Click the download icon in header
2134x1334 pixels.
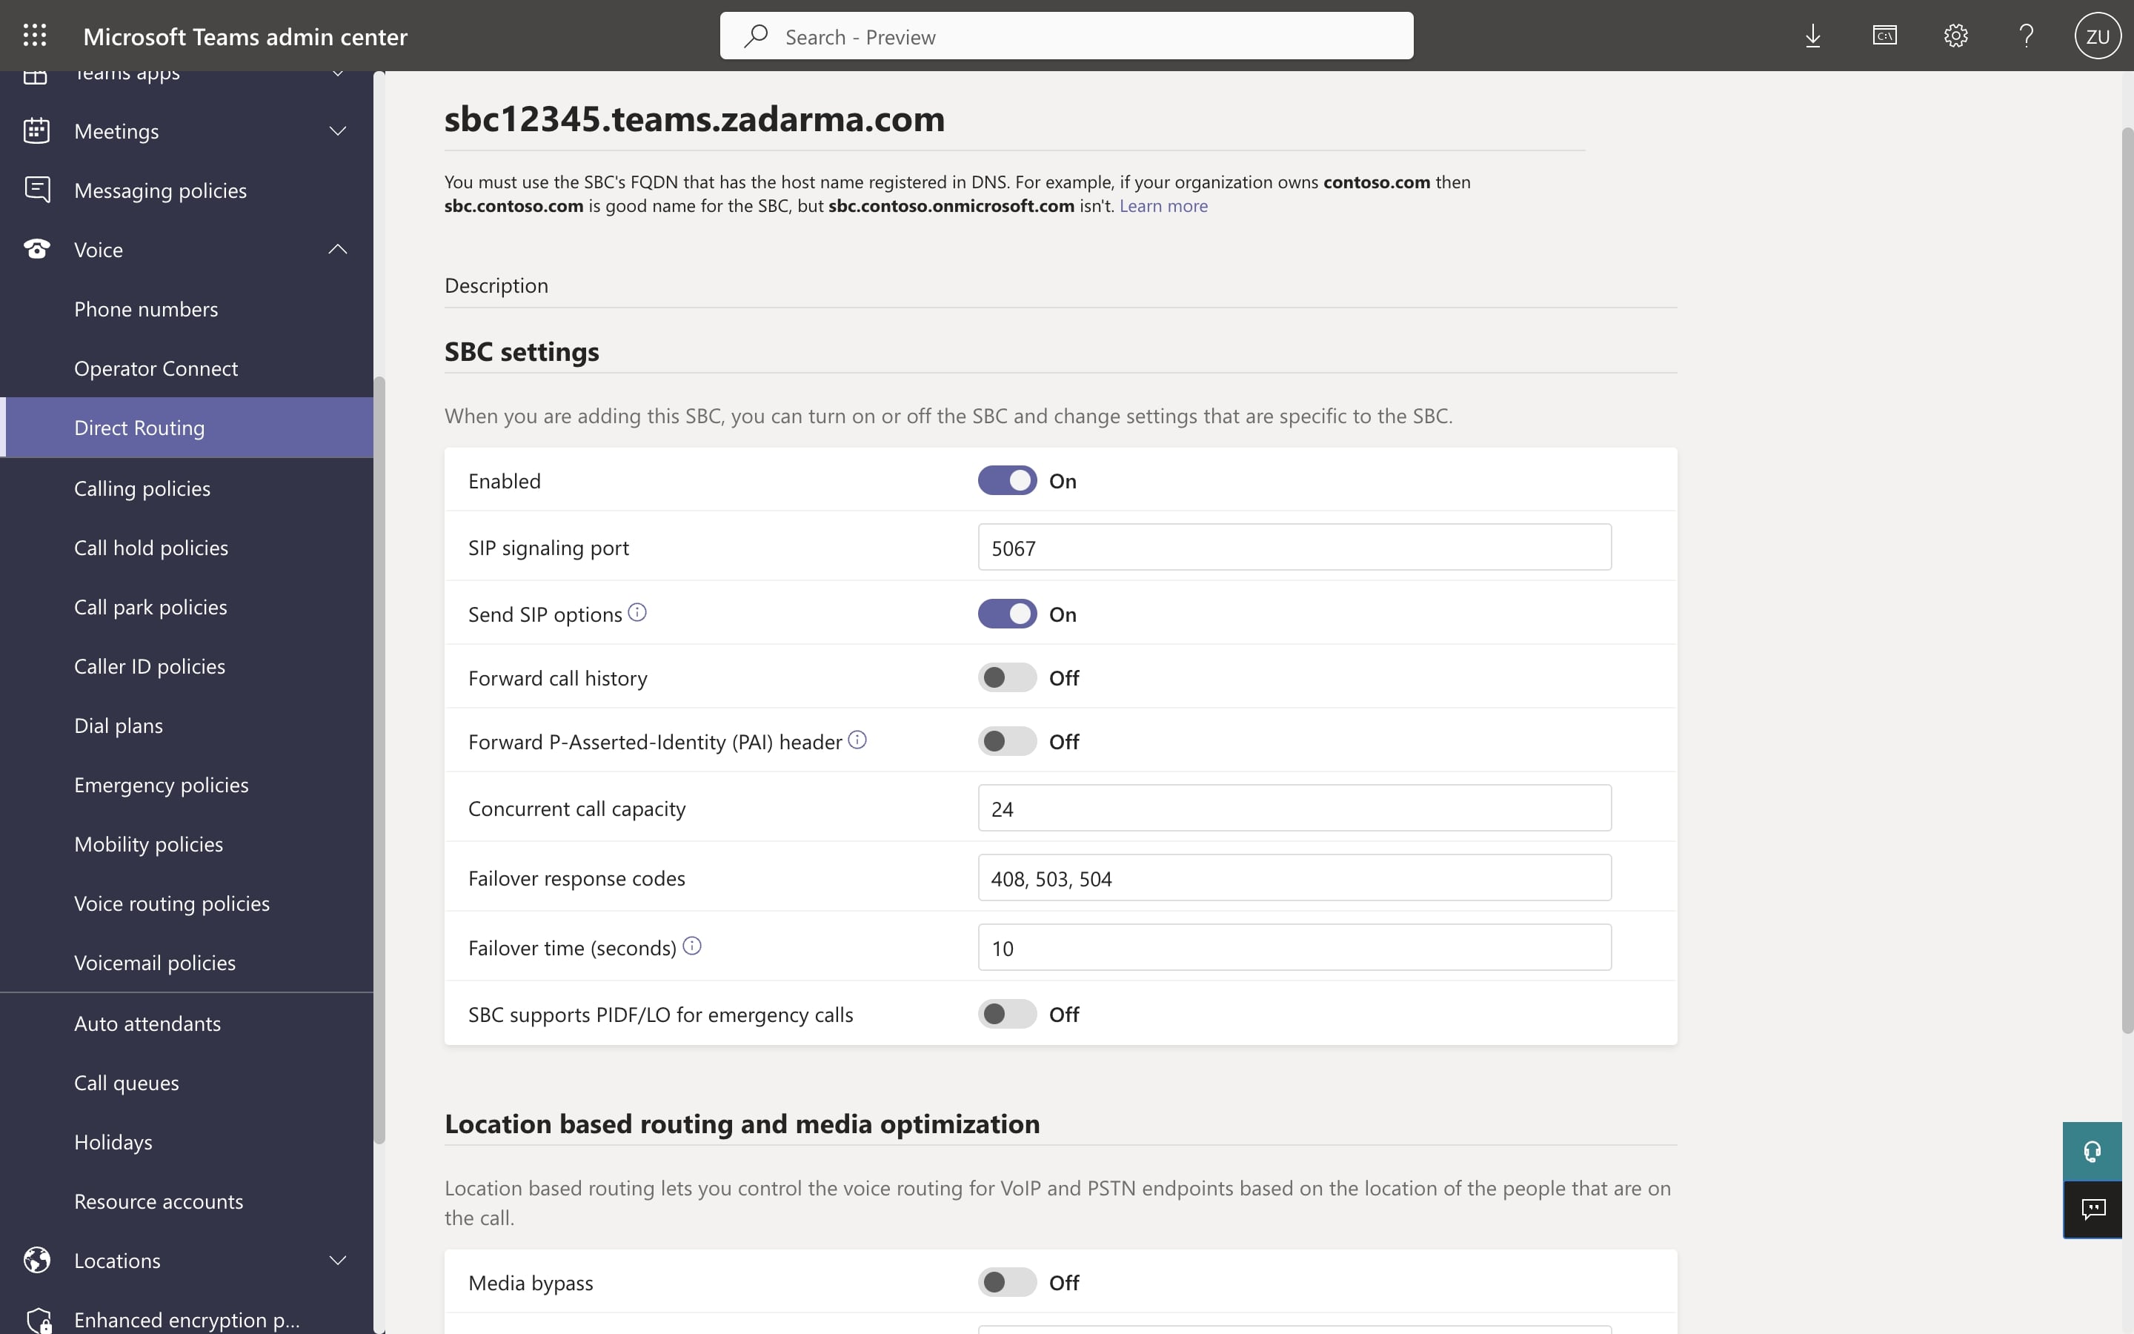(1812, 36)
